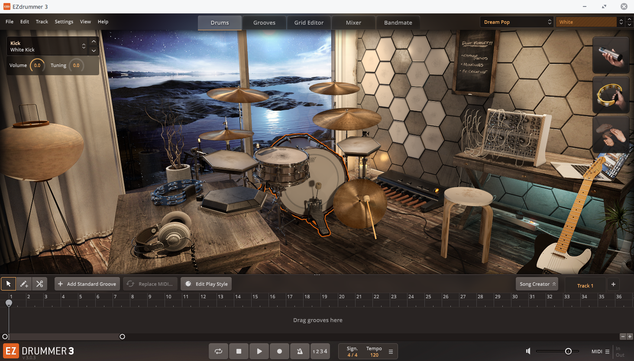Click Add Standard Groove button
The height and width of the screenshot is (361, 634).
tap(87, 284)
